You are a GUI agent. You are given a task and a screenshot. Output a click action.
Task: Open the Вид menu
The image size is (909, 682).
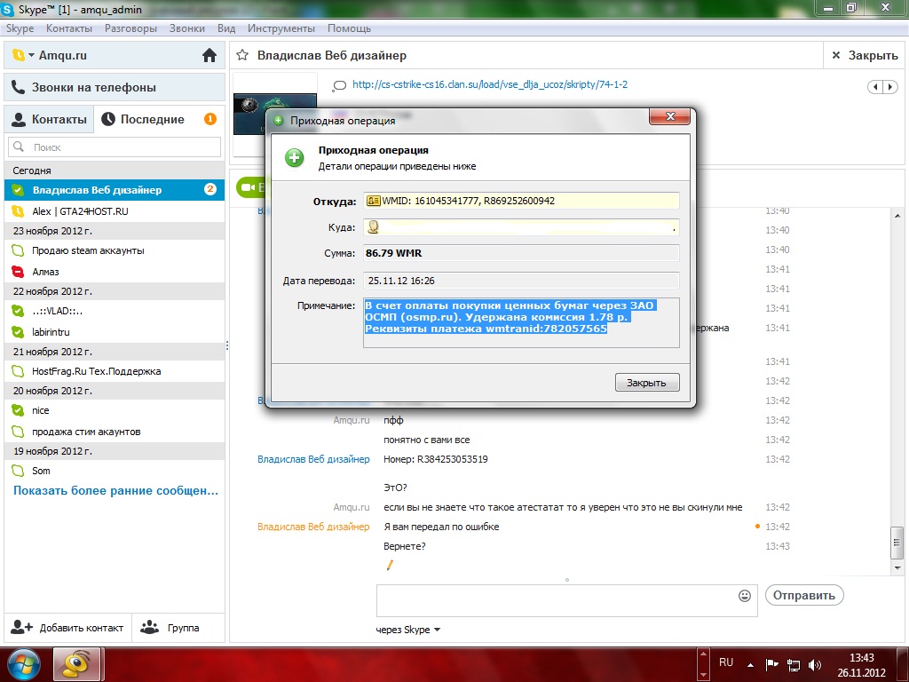click(x=226, y=28)
